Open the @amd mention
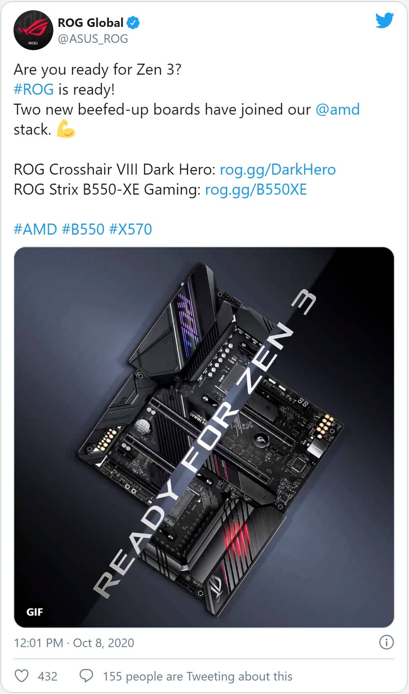This screenshot has height=694, width=409. 338,109
